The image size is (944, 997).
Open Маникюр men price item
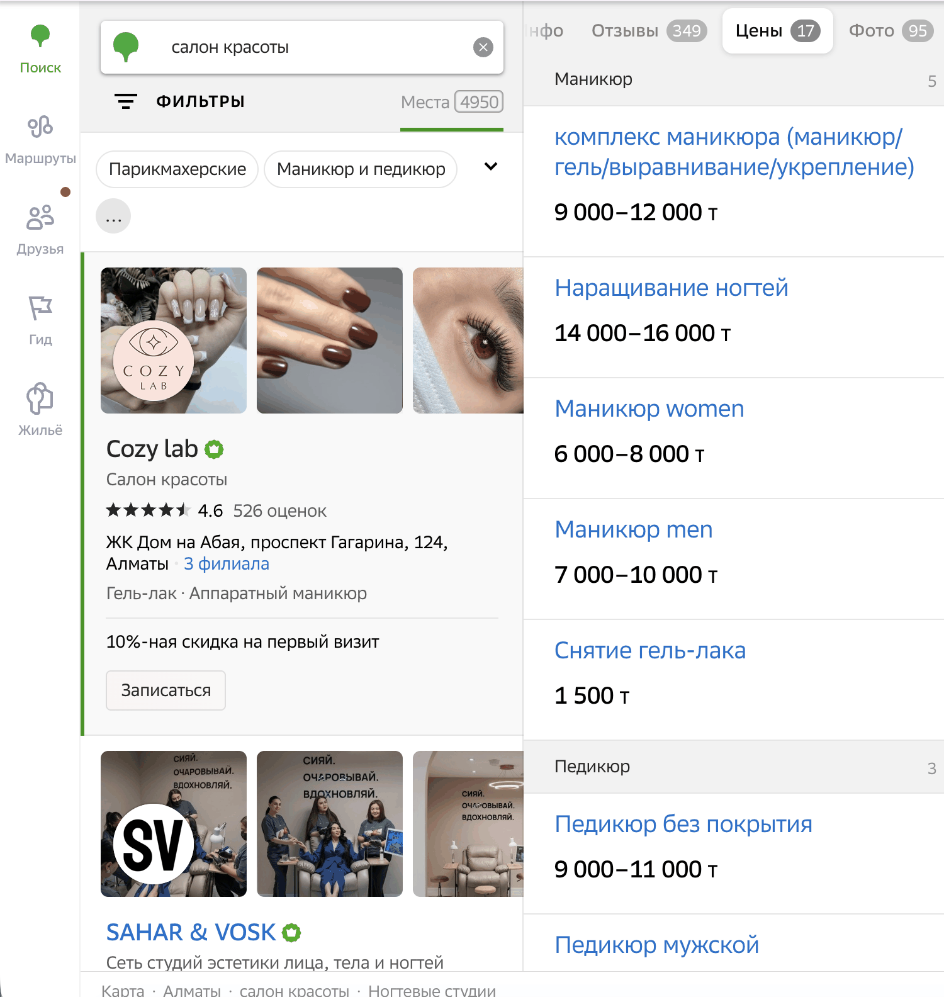click(x=634, y=530)
